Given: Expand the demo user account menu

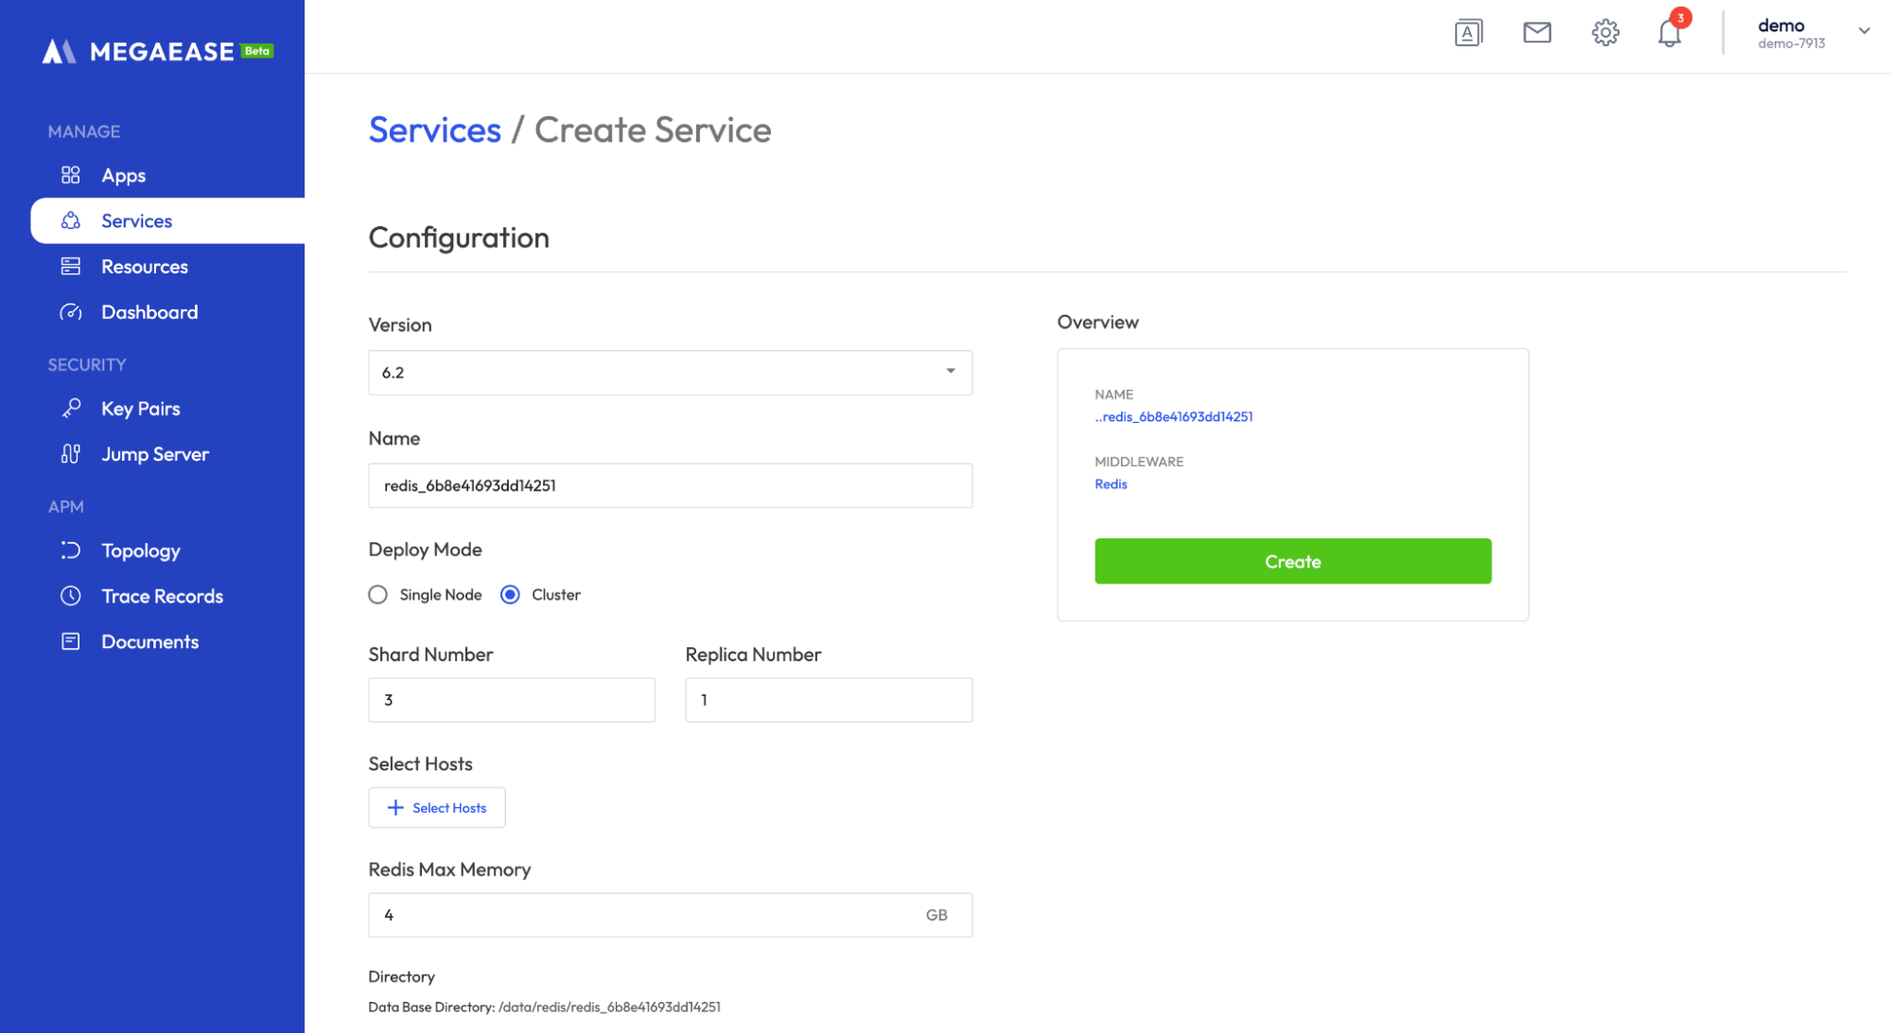Looking at the screenshot, I should pyautogui.click(x=1863, y=31).
